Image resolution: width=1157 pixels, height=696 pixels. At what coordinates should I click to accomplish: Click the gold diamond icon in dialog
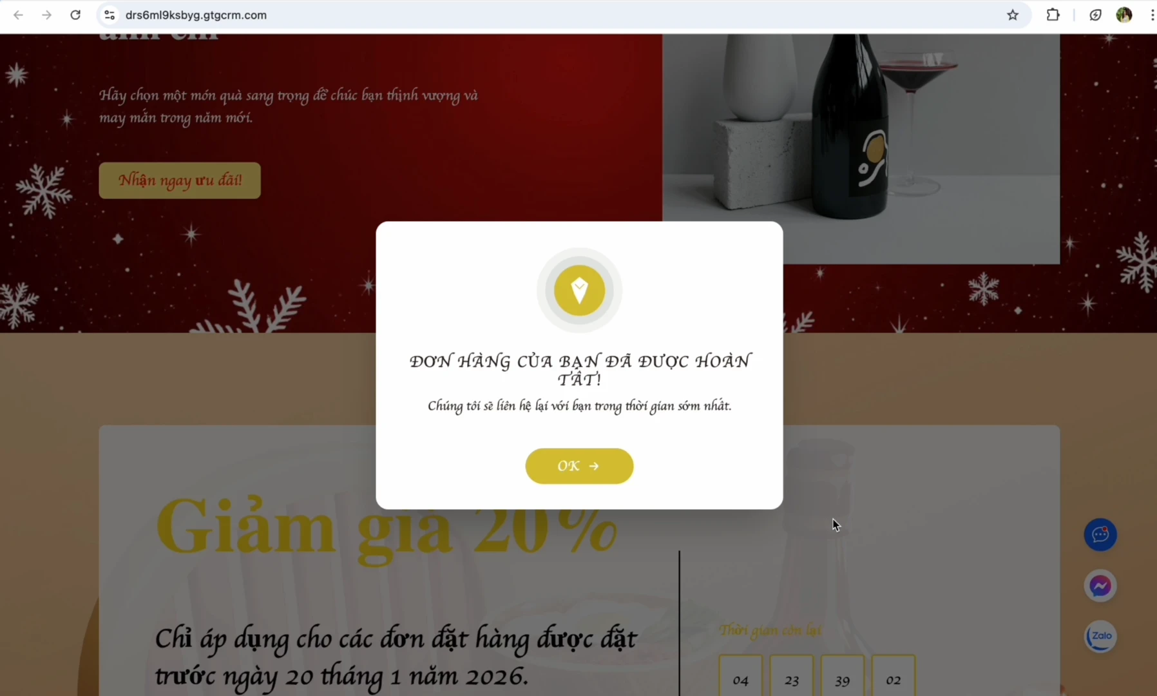(579, 291)
